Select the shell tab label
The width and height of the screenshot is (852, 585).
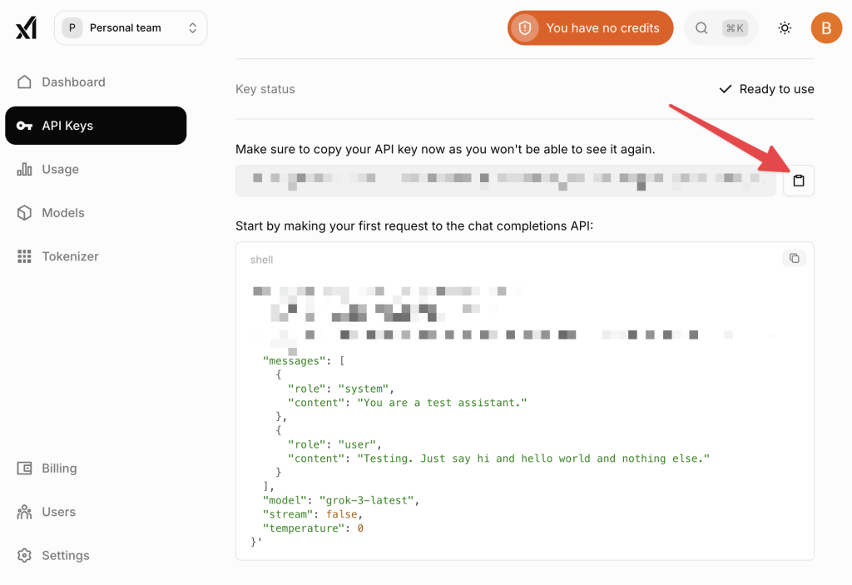261,259
